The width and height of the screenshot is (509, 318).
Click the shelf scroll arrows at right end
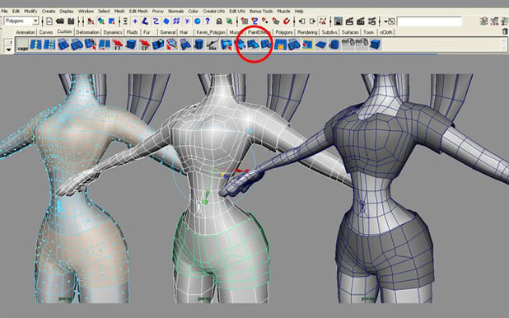point(503,44)
